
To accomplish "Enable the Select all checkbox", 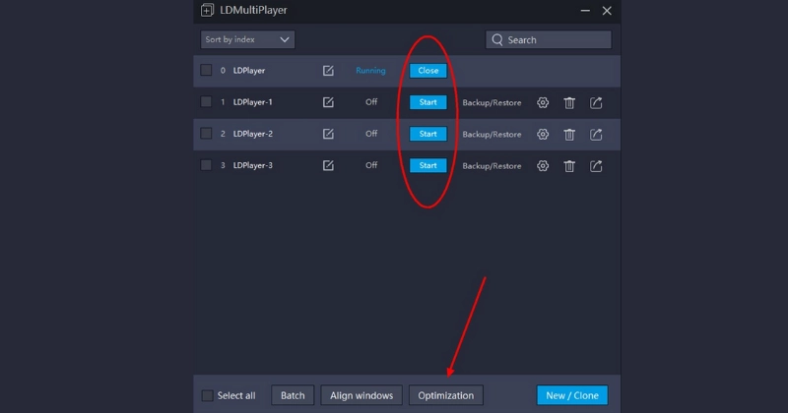I will pyautogui.click(x=207, y=395).
